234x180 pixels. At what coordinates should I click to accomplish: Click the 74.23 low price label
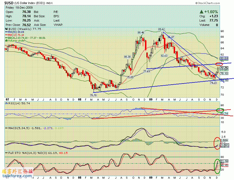pos(213,83)
